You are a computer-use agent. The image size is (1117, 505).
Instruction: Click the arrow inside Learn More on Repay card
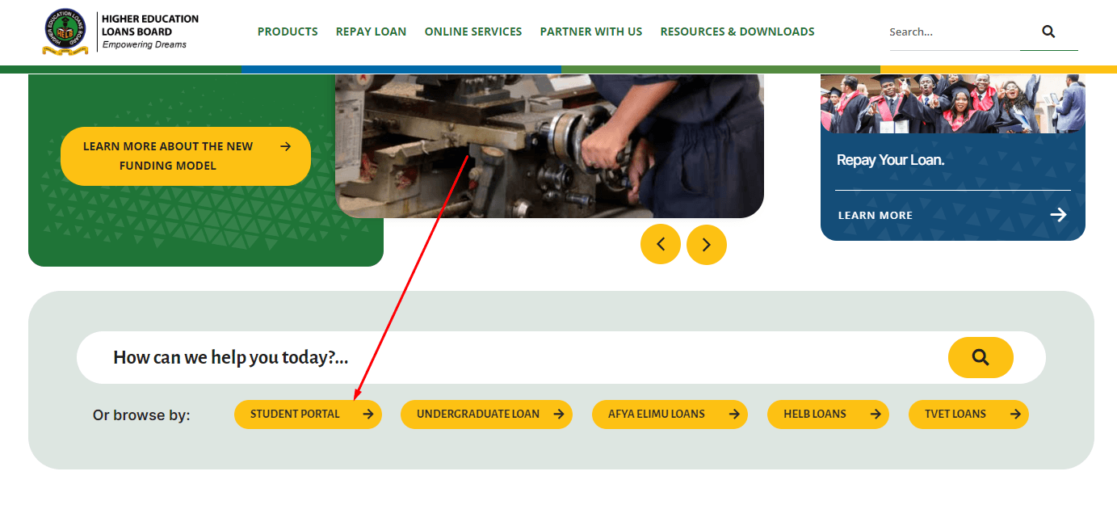tap(1058, 214)
